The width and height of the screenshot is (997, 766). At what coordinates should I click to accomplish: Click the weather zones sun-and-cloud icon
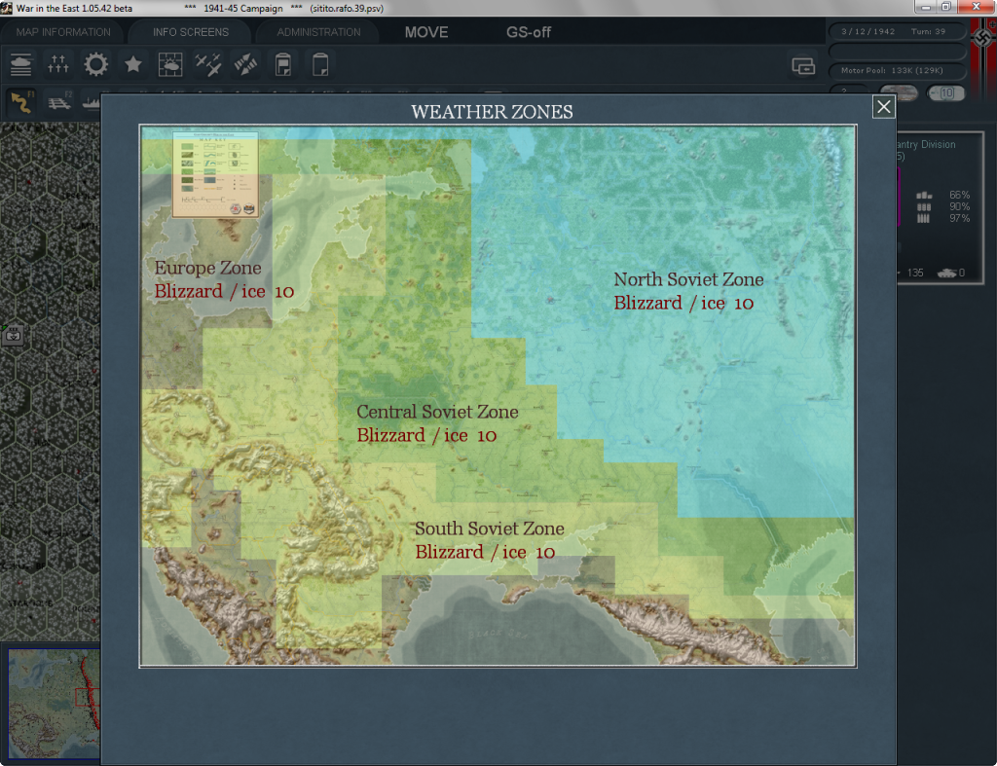tap(170, 64)
